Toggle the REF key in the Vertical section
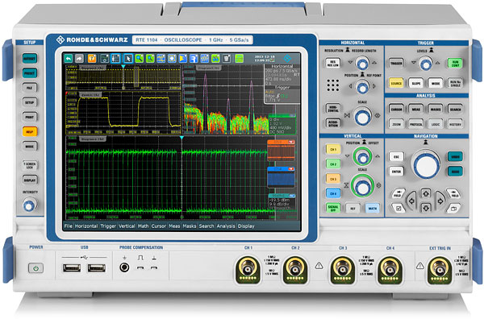Screen dimensions: 484x319 (353, 209)
